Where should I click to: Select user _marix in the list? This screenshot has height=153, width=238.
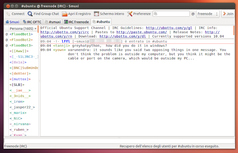pos(18,113)
